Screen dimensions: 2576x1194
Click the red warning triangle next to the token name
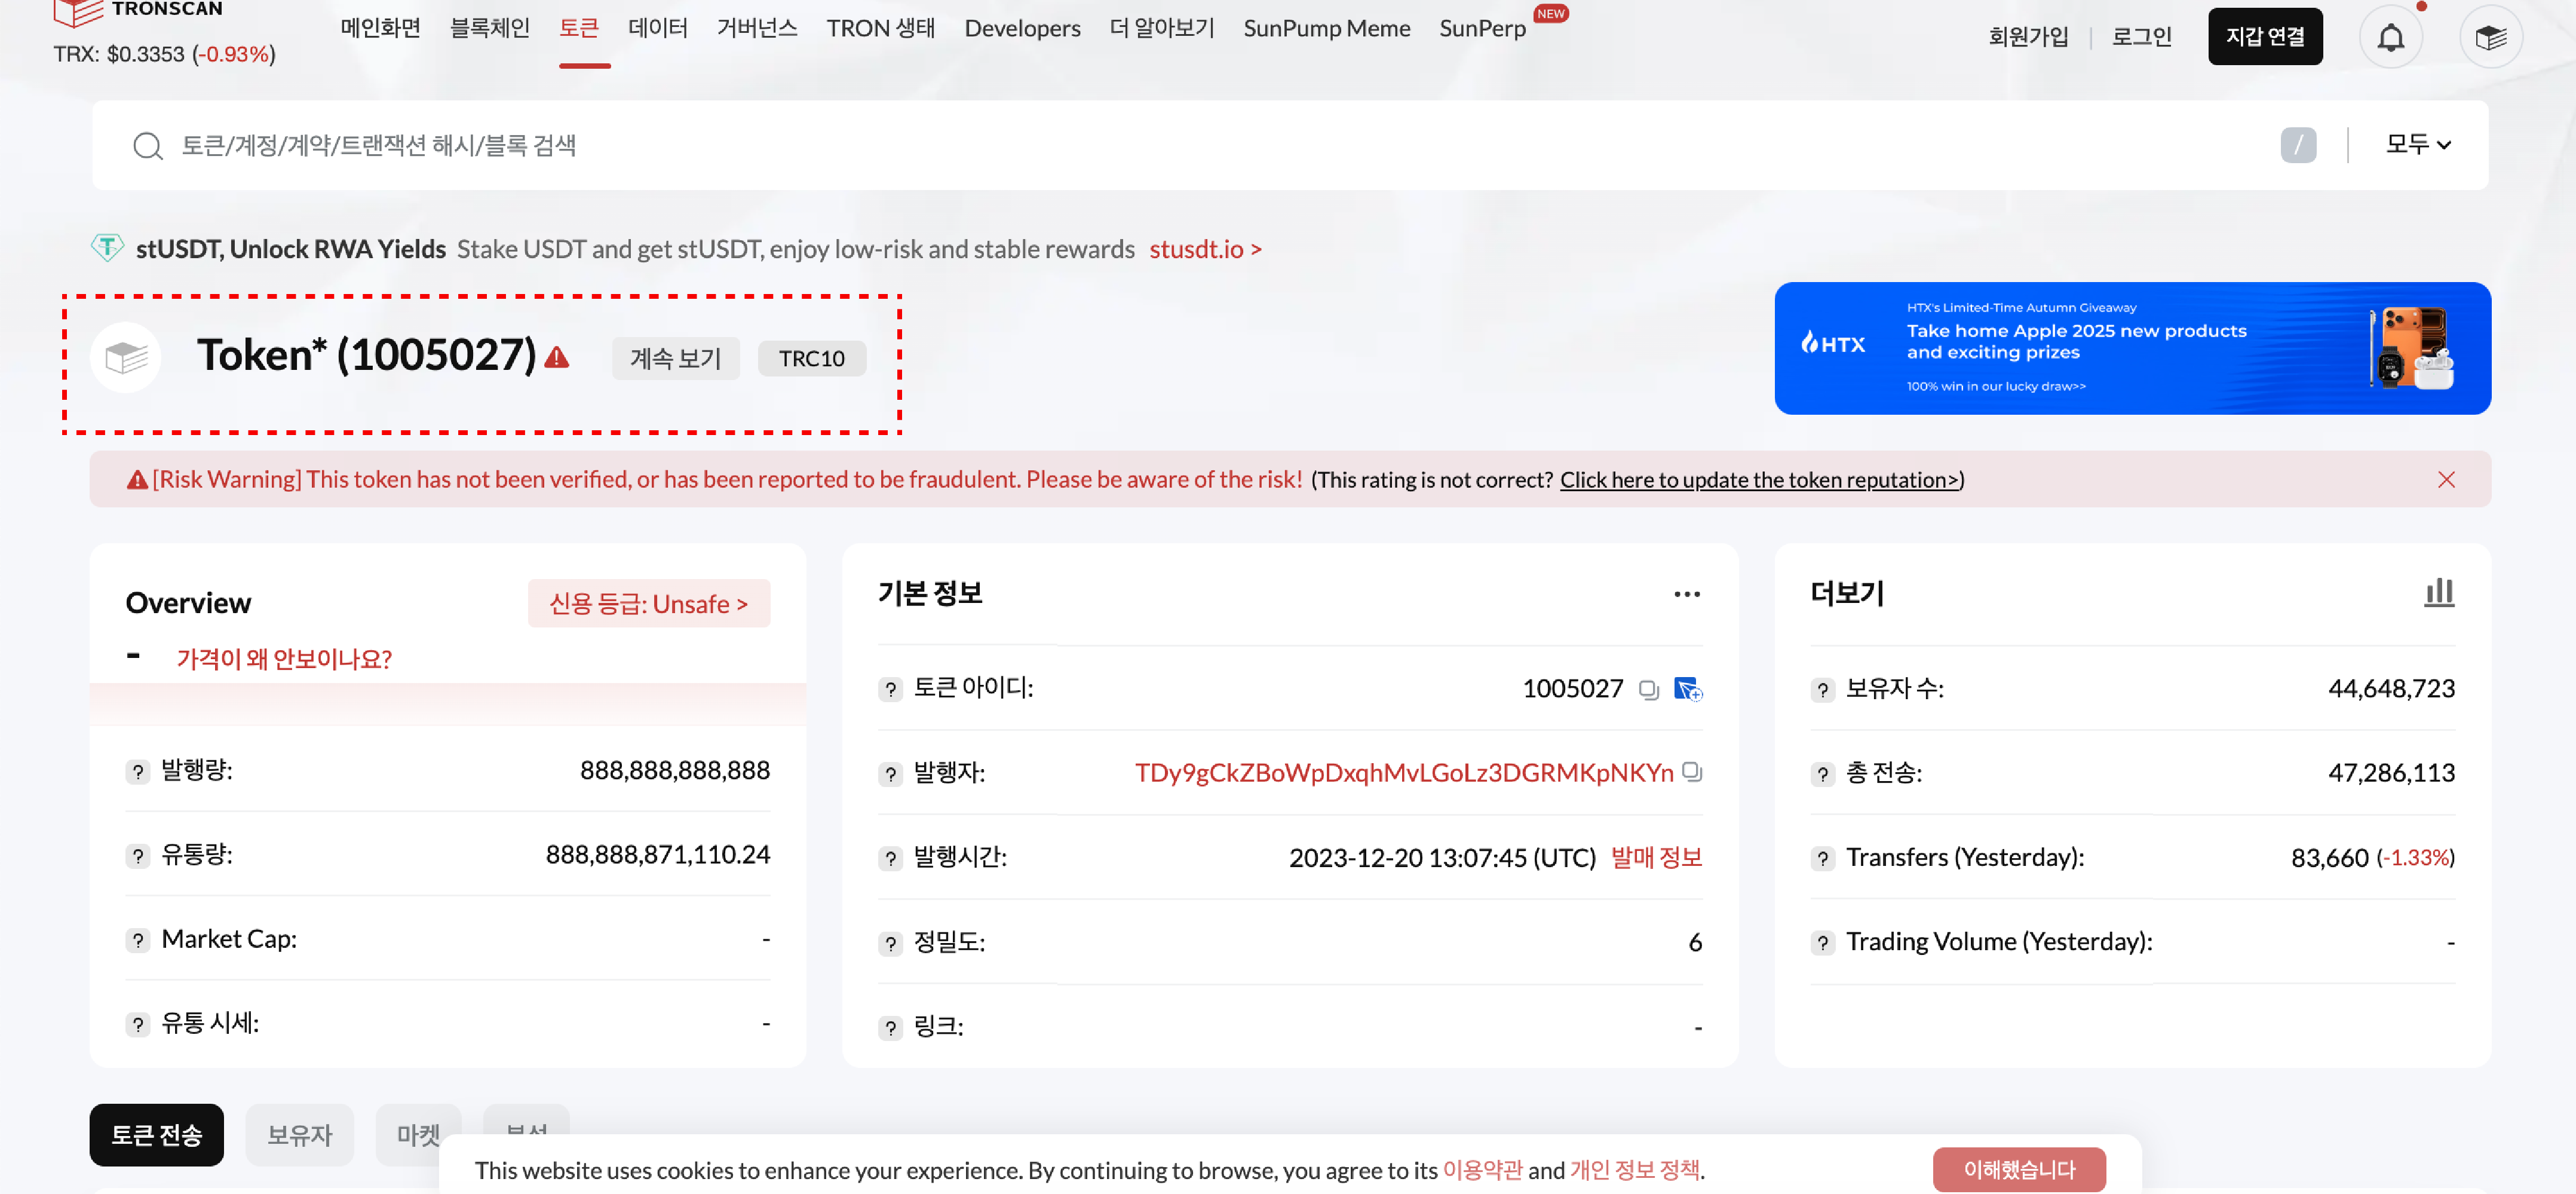pyautogui.click(x=557, y=358)
